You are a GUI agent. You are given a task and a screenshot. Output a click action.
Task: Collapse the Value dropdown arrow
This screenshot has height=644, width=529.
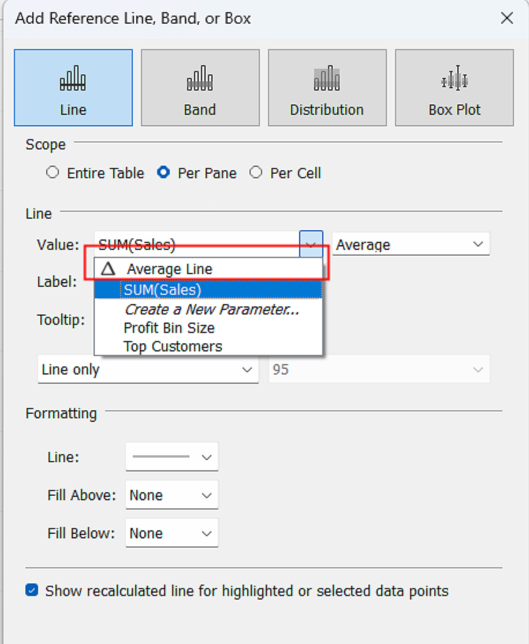311,244
